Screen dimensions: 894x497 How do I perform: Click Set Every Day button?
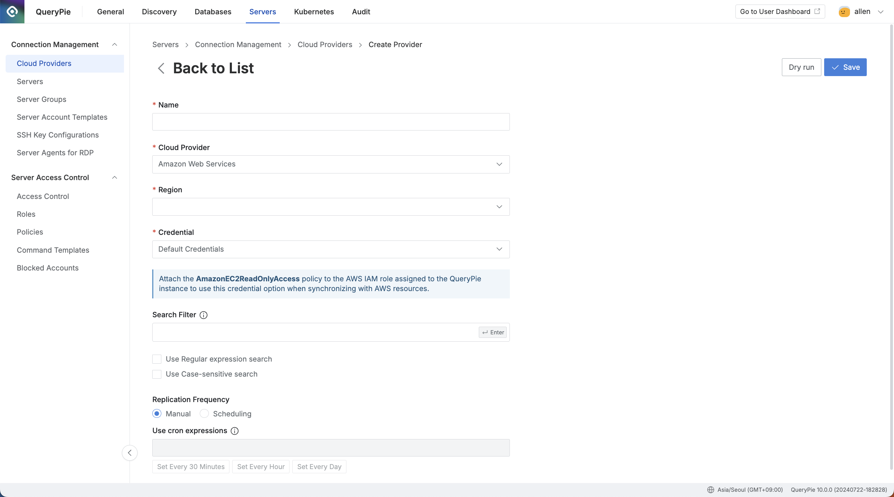point(319,467)
